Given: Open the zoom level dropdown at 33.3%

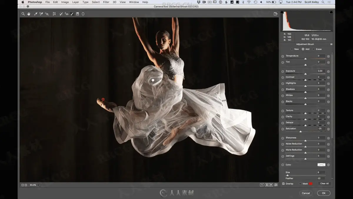Looking at the screenshot, I should [40, 185].
